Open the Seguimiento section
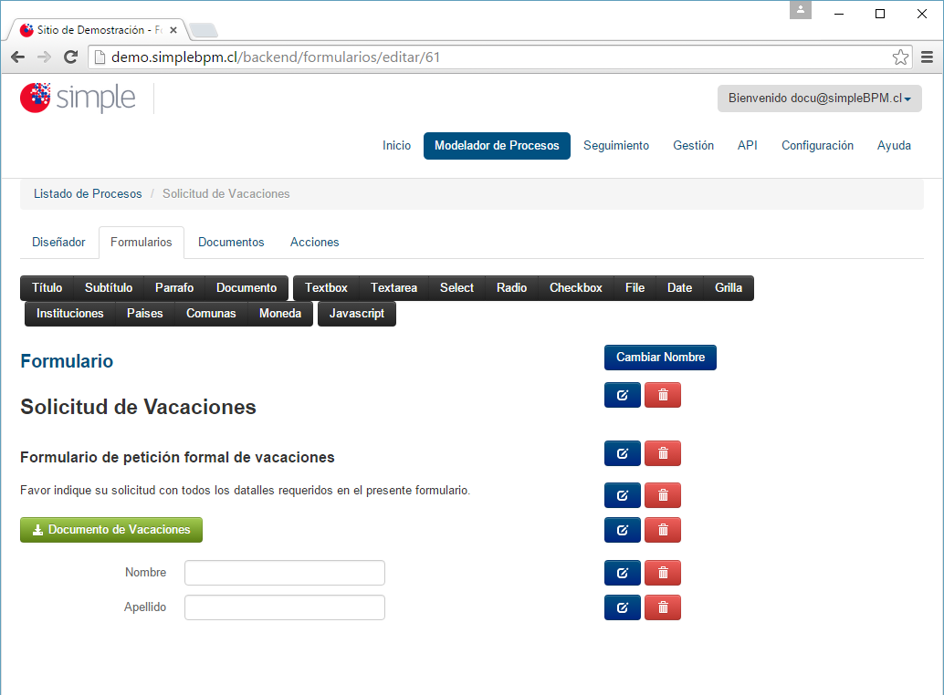This screenshot has height=695, width=944. pyautogui.click(x=616, y=146)
